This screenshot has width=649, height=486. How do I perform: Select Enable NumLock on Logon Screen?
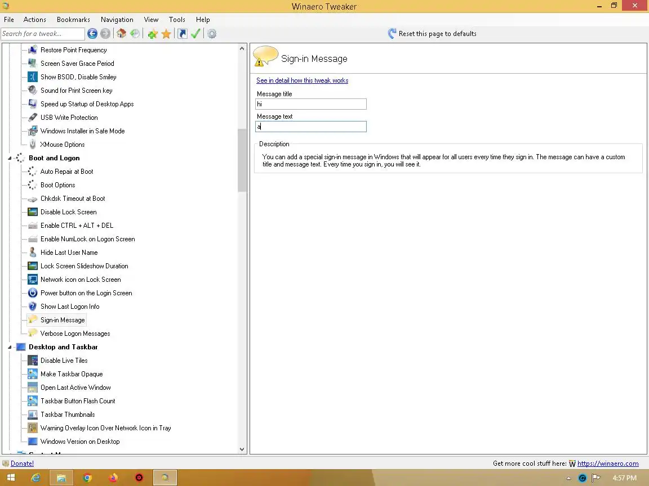tap(87, 239)
